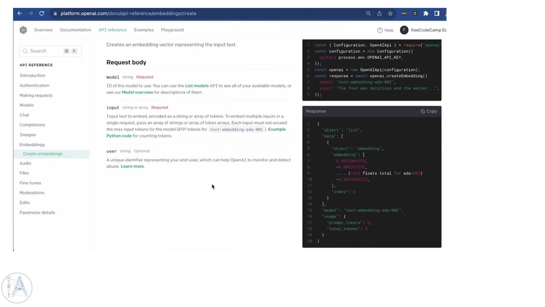Click the browser URL address bar

point(128,13)
